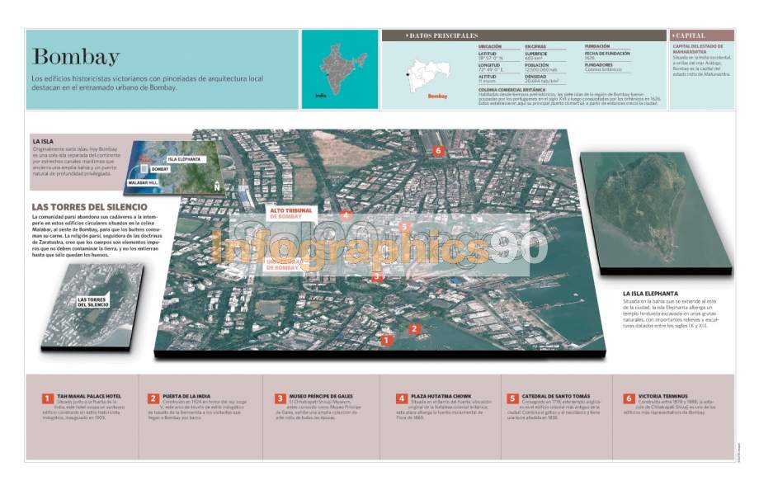The width and height of the screenshot is (759, 490).
Task: Click the large "LAS TORRES DEL SILENCIO" heading
Action: pyautogui.click(x=90, y=207)
